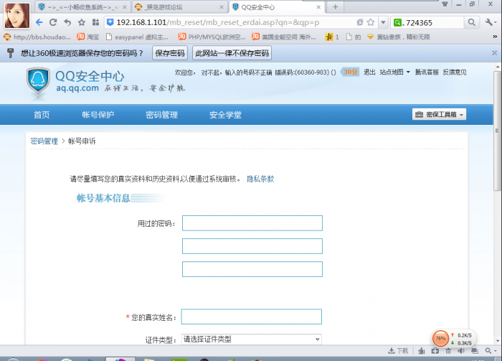Focus the third used password field
The image size is (502, 361).
coord(252,269)
